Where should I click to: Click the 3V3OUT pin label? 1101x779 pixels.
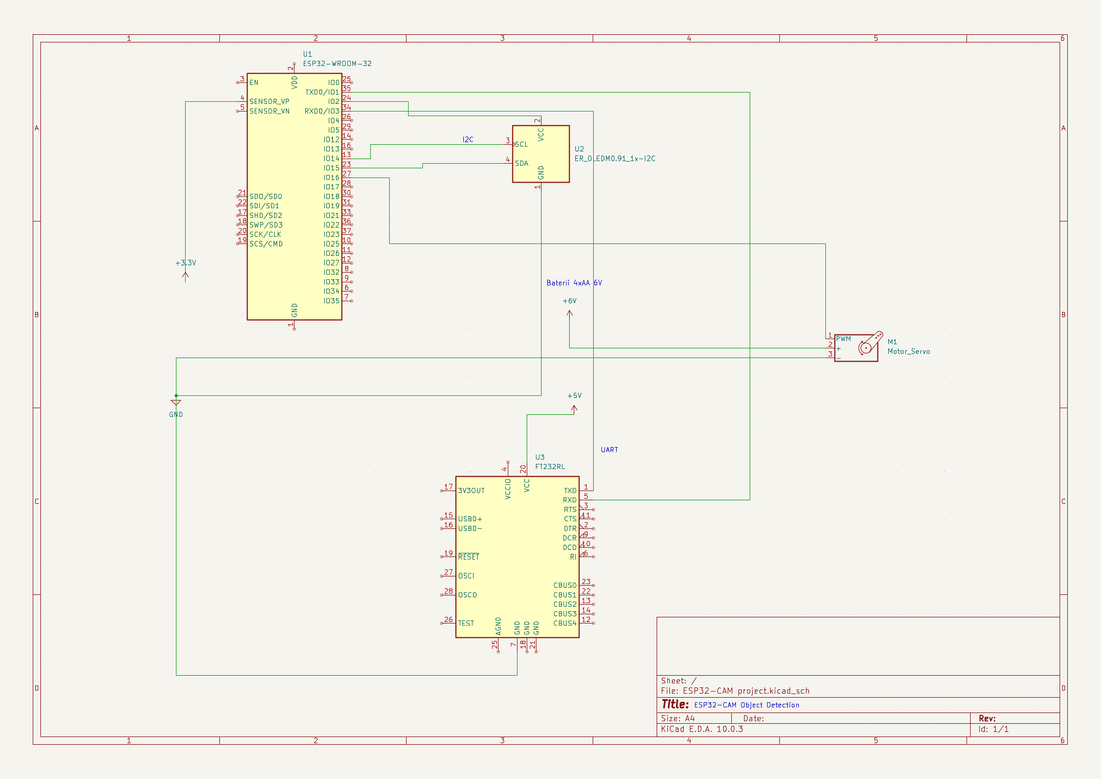[x=471, y=491]
